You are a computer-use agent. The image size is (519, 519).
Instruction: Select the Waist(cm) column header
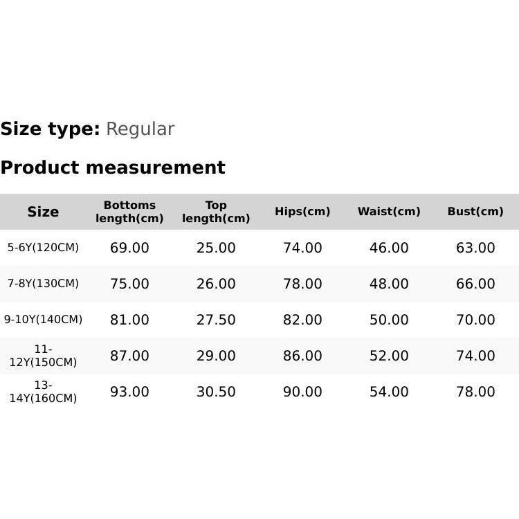pos(389,212)
